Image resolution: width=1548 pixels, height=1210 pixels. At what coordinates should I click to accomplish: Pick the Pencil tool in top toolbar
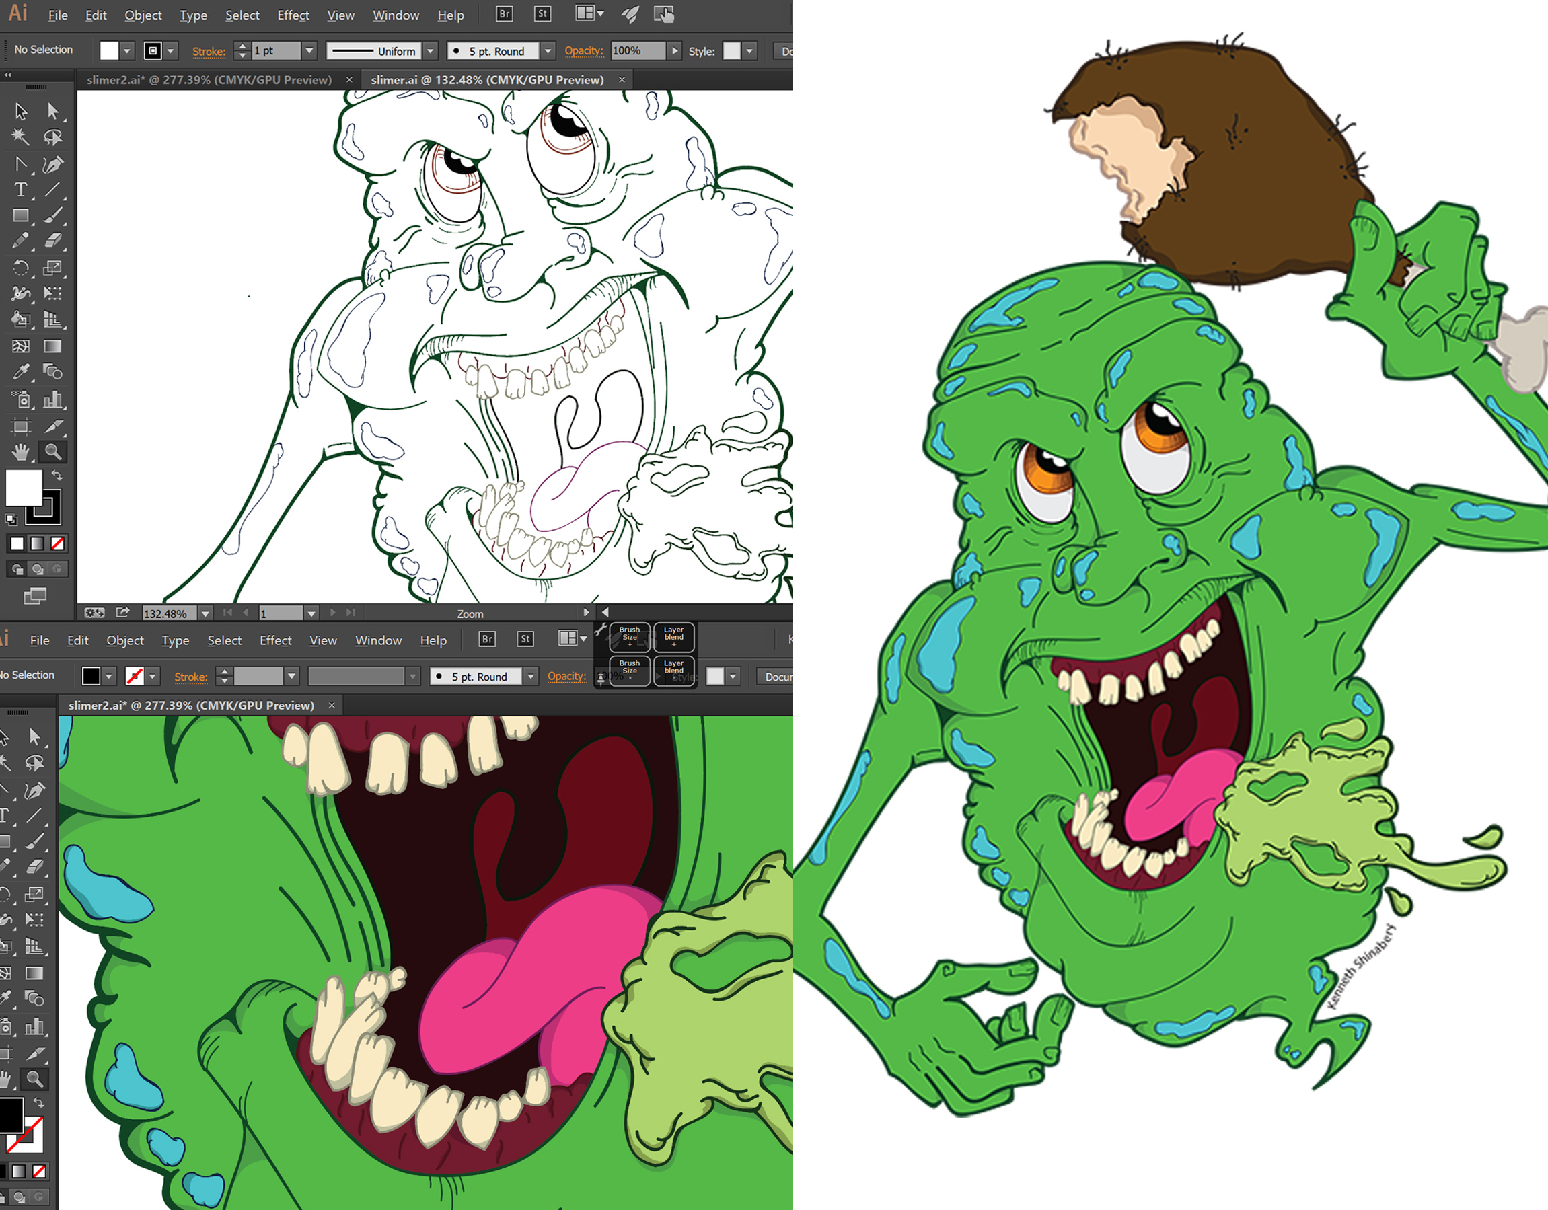coord(21,241)
